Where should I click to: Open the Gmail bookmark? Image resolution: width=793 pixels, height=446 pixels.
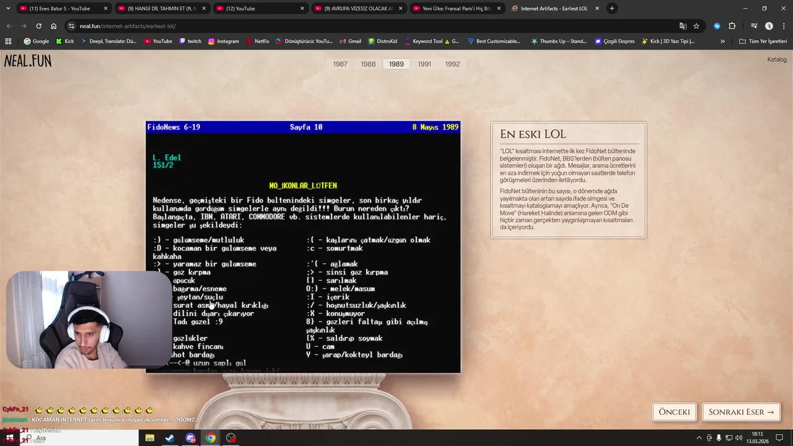(350, 42)
